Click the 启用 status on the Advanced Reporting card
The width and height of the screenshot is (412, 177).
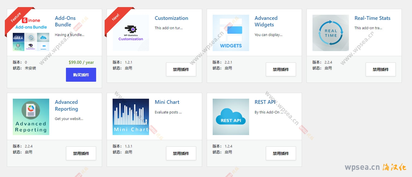pyautogui.click(x=28, y=152)
